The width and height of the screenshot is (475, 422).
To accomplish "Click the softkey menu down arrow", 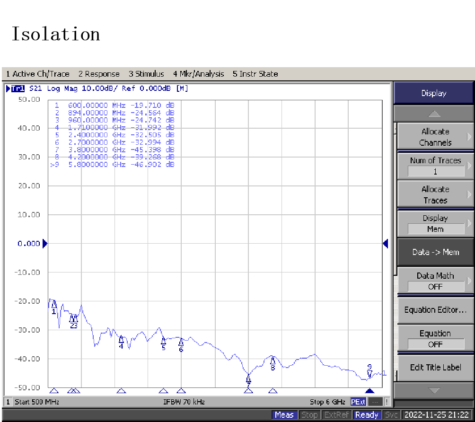I will click(434, 390).
